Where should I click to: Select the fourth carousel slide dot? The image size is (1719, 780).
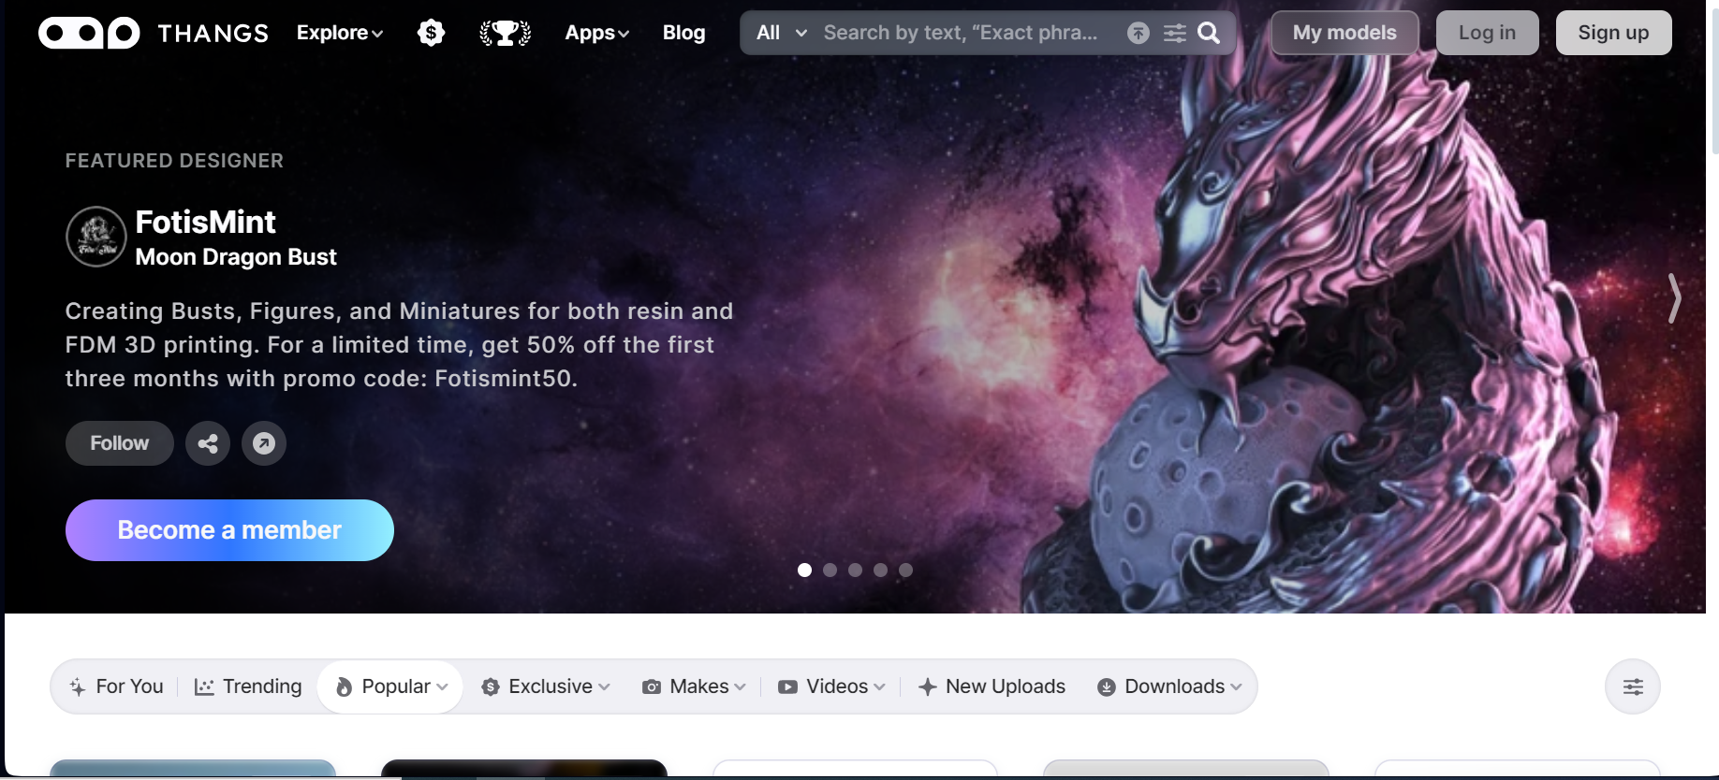click(880, 570)
